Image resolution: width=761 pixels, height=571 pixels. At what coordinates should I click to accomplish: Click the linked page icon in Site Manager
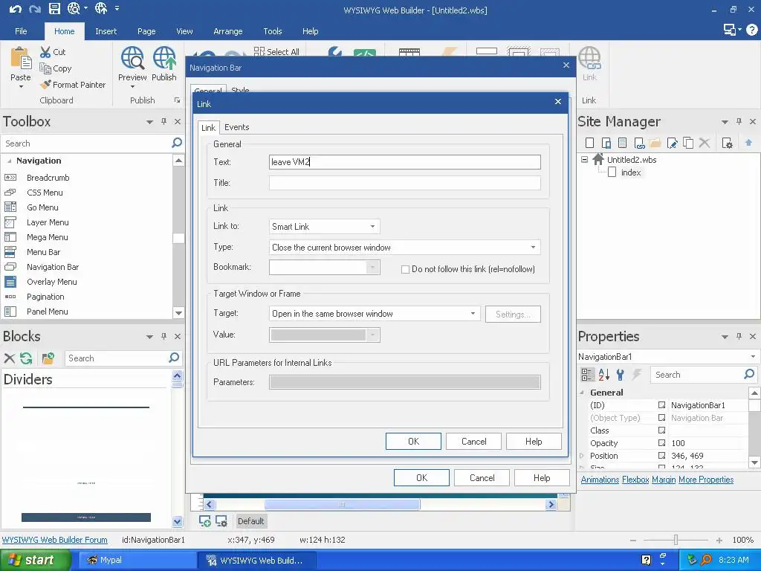(639, 143)
